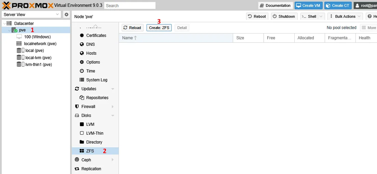Screen dimensions: 377x174
Task: Click the Detail button
Action: 182,28
